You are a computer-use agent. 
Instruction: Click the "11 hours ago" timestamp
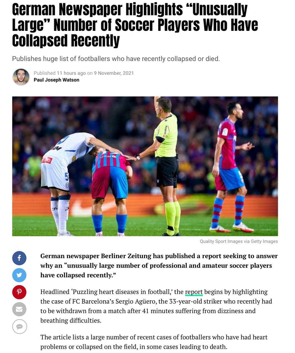pos(71,73)
